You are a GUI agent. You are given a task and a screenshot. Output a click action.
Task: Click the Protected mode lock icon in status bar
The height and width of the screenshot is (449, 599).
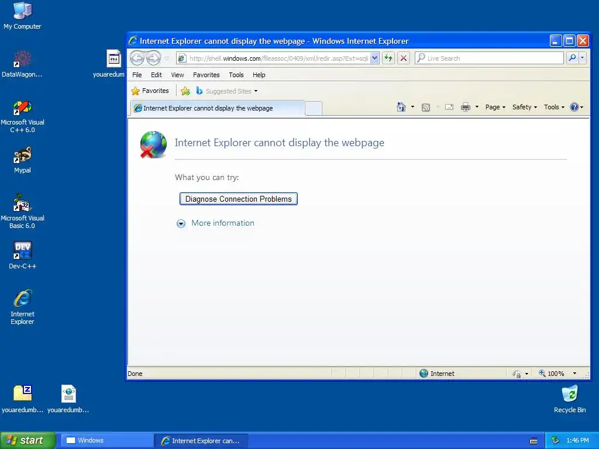tap(517, 374)
